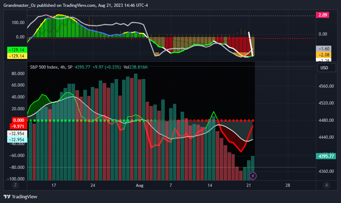341x203 pixels.
Task: Click the 7 date label on time axis
Action: click(171, 185)
